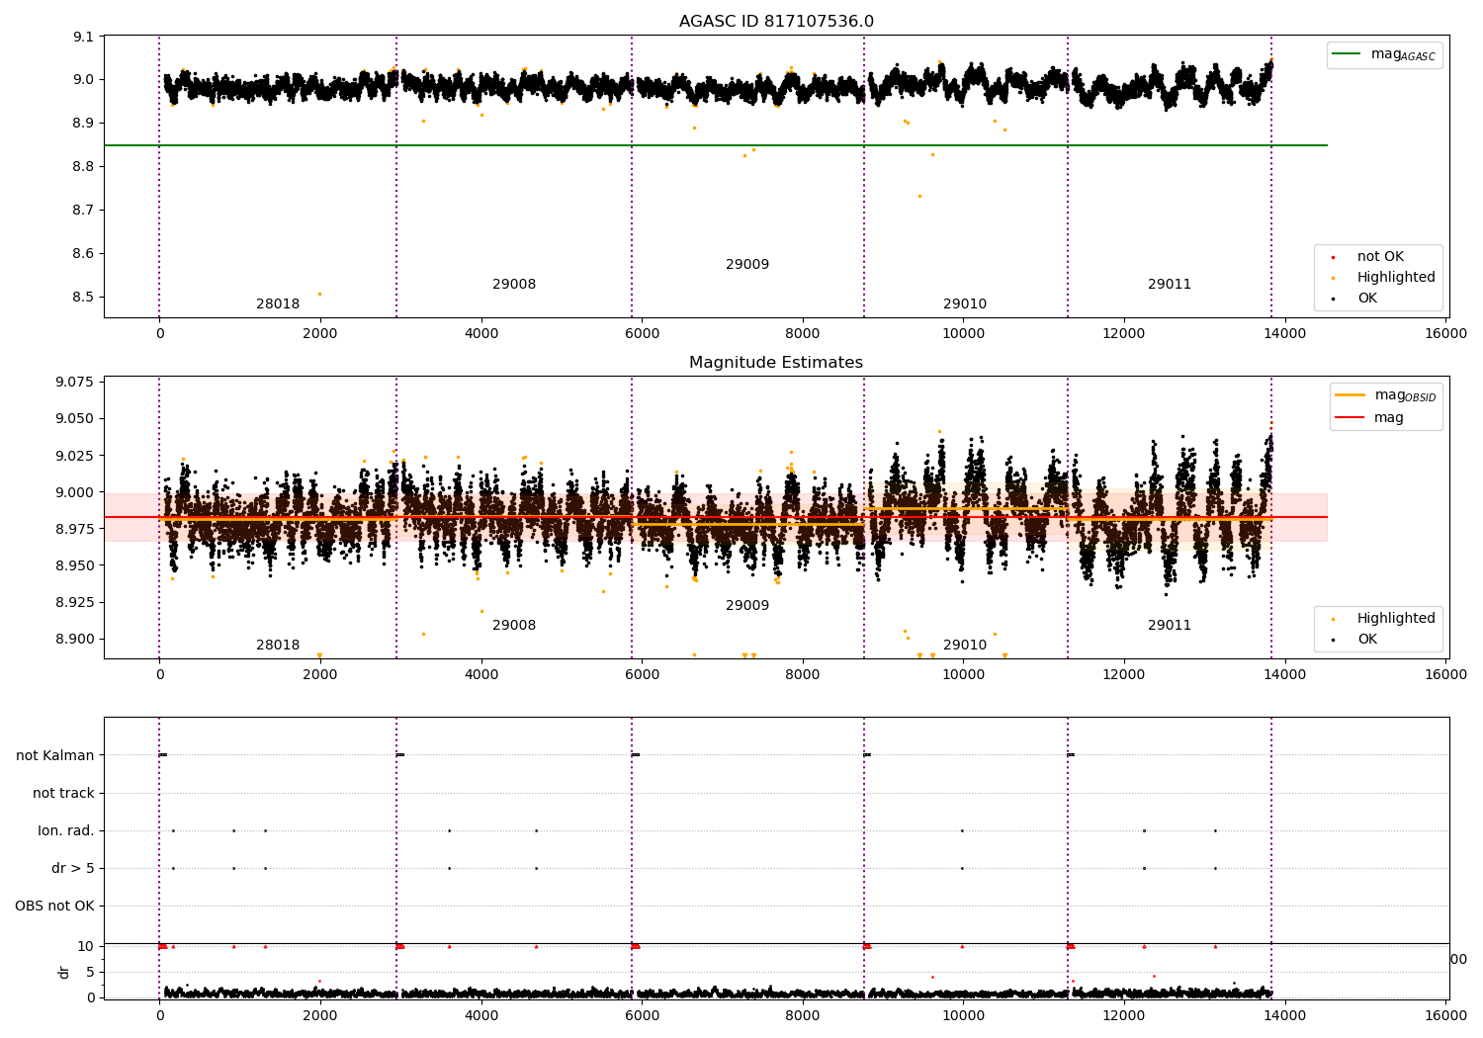
Task: Click the 'not OK' legend entry
Action: (1380, 257)
